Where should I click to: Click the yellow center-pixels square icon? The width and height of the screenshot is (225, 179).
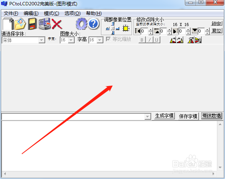(126, 28)
